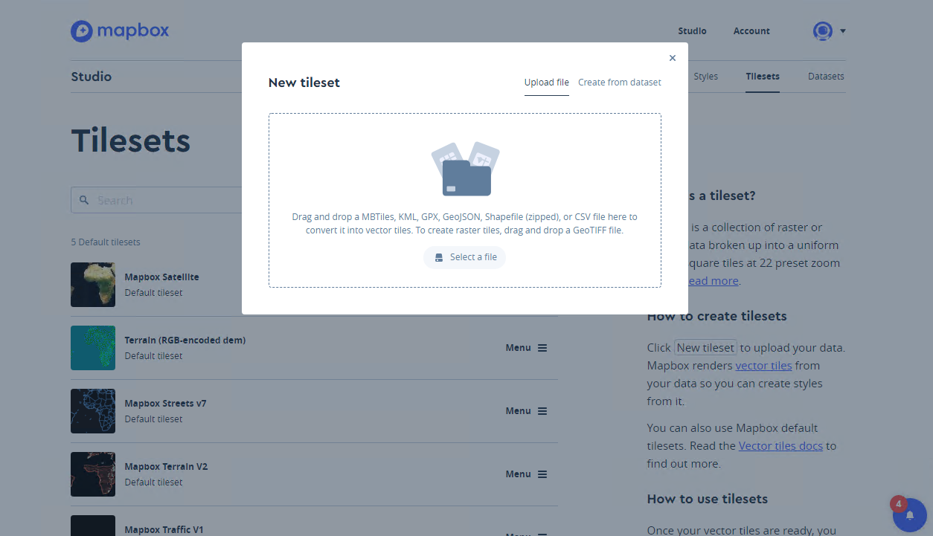The height and width of the screenshot is (536, 933).
Task: Click Mapbox Traffic V1 tileset name
Action: pyautogui.click(x=164, y=530)
